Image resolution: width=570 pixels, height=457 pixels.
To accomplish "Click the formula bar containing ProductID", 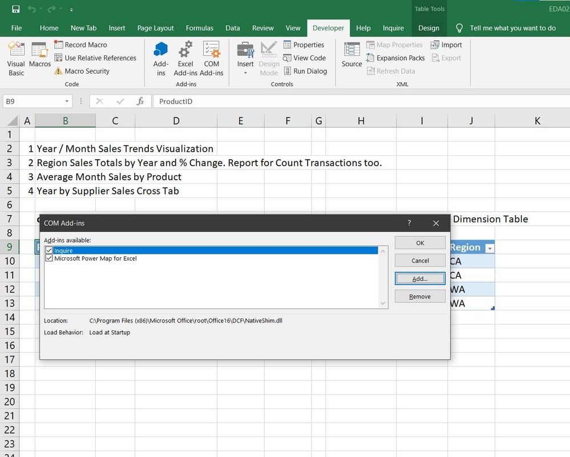I will [x=361, y=101].
